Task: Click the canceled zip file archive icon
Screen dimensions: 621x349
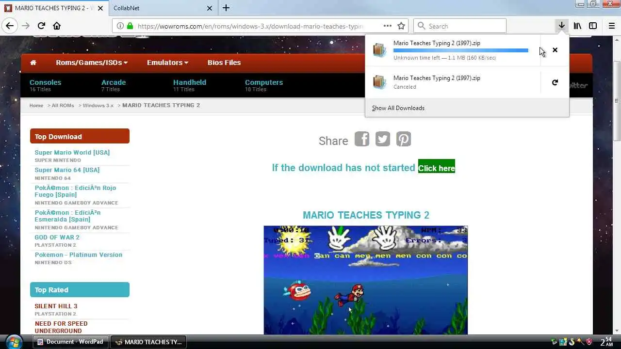Action: [x=379, y=82]
